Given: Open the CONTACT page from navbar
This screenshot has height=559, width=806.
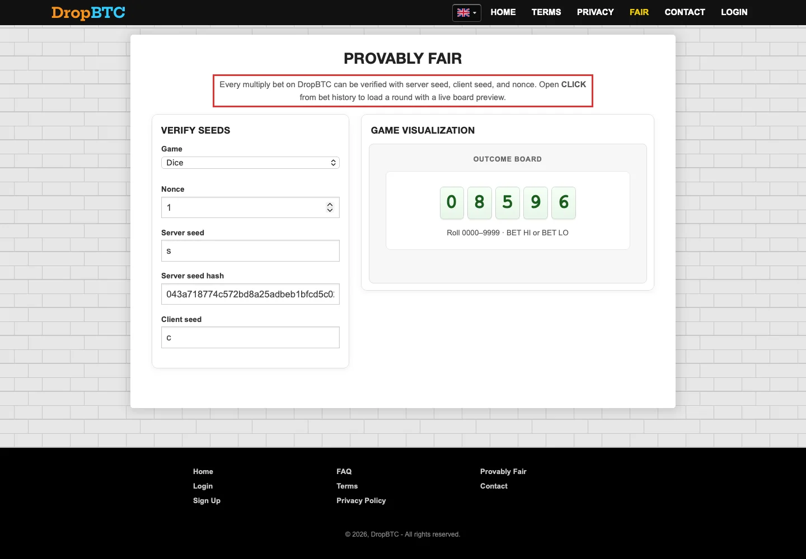Looking at the screenshot, I should coord(685,12).
